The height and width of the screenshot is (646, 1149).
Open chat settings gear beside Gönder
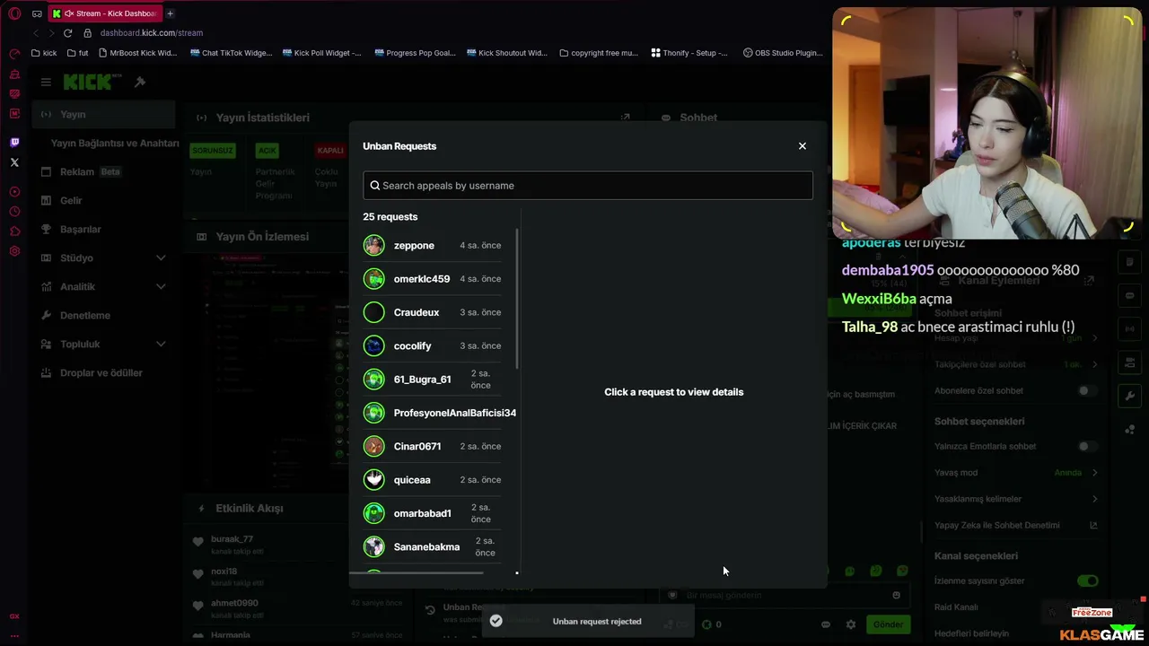851,624
